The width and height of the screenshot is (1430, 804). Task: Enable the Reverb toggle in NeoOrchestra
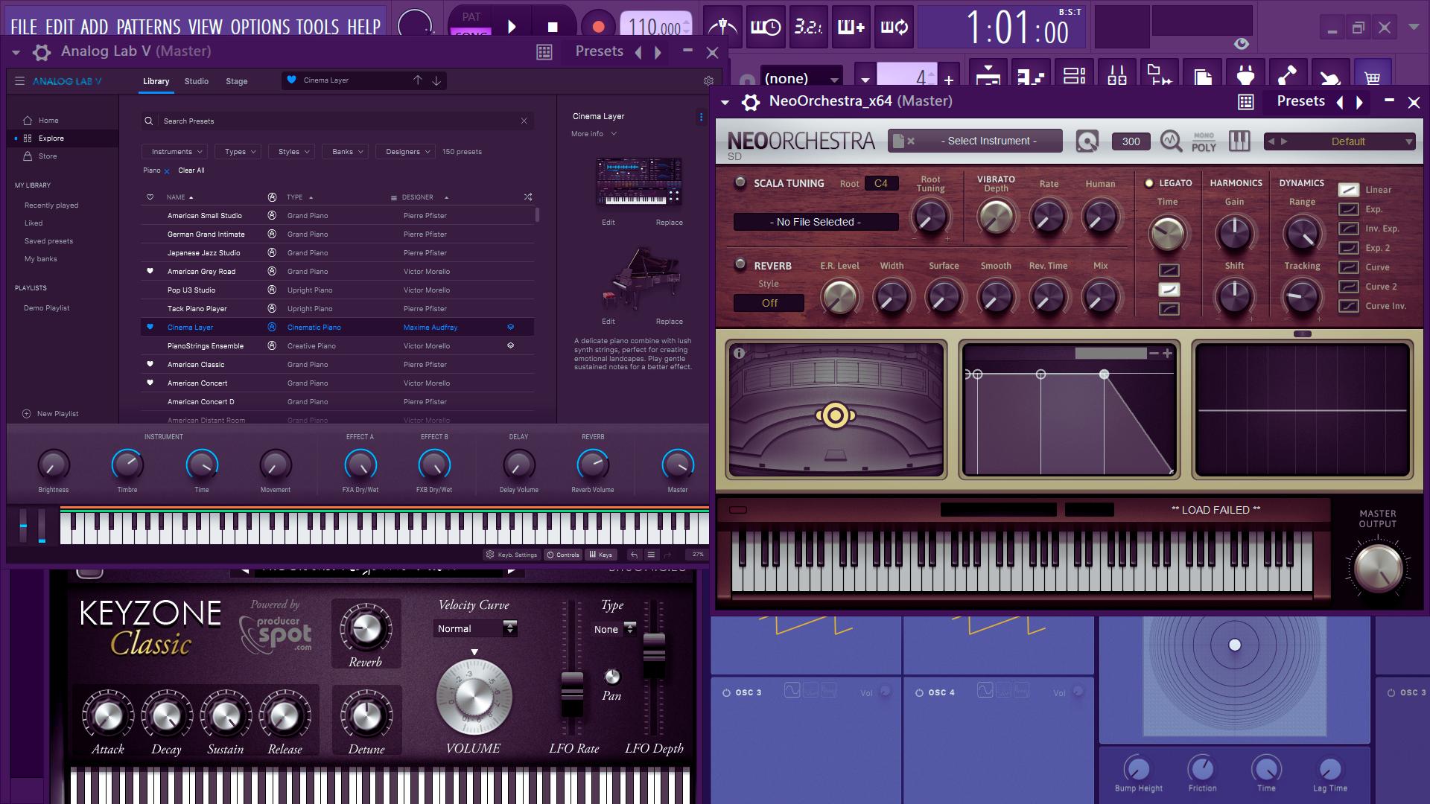point(740,264)
